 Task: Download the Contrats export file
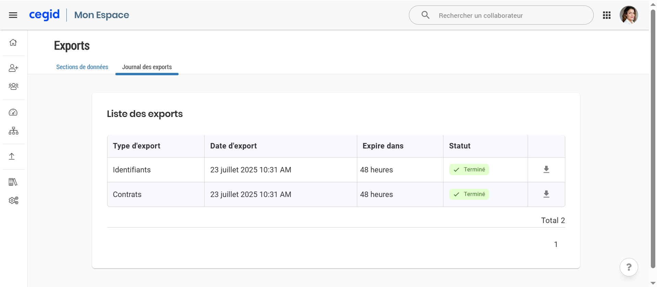[546, 194]
